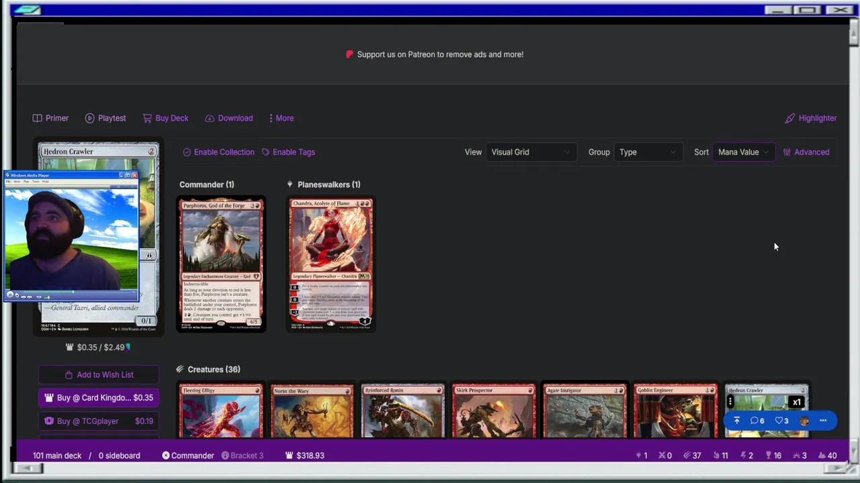The width and height of the screenshot is (860, 483).
Task: Click the vertical scrollbar up arrow
Action: (854, 32)
